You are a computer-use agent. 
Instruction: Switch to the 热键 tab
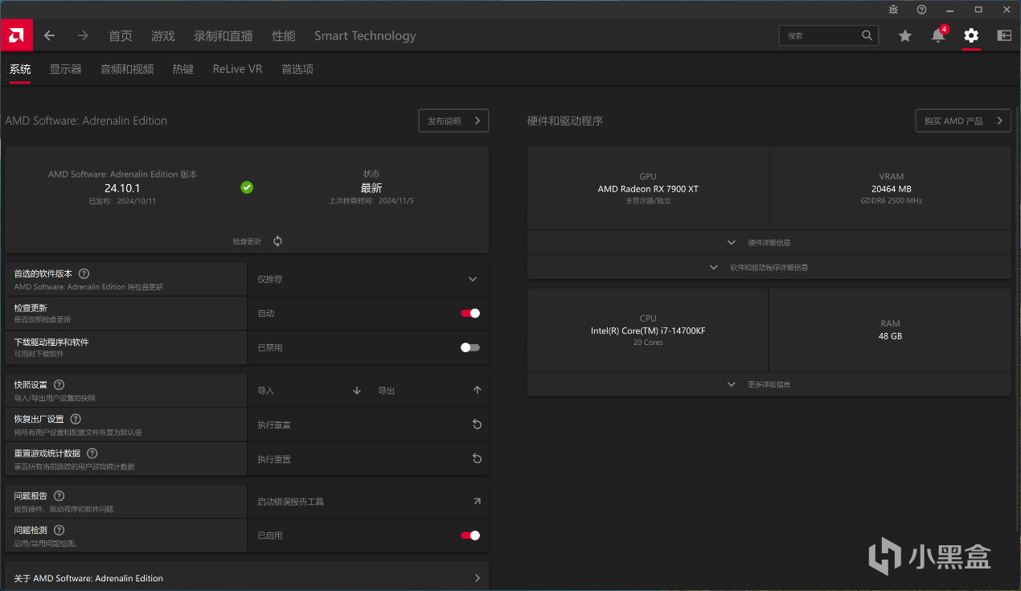[183, 69]
